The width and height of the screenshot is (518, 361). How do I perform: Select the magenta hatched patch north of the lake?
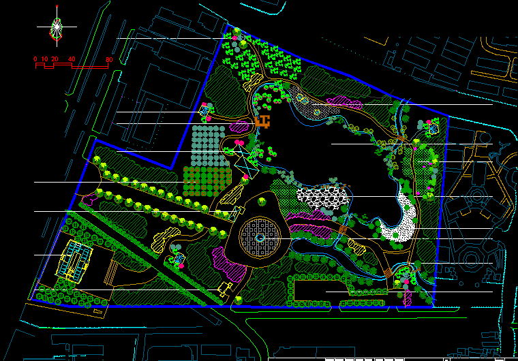[x=344, y=103]
